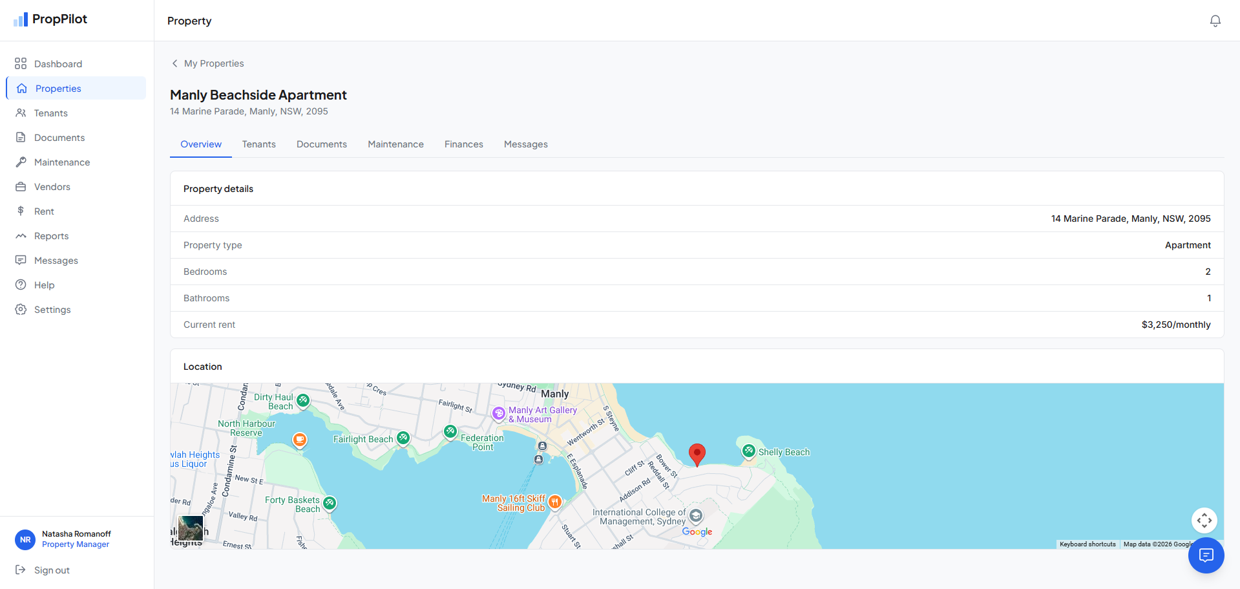This screenshot has width=1240, height=589.
Task: Click Manly 16ft Skiff Sailing Club marker
Action: (x=555, y=502)
